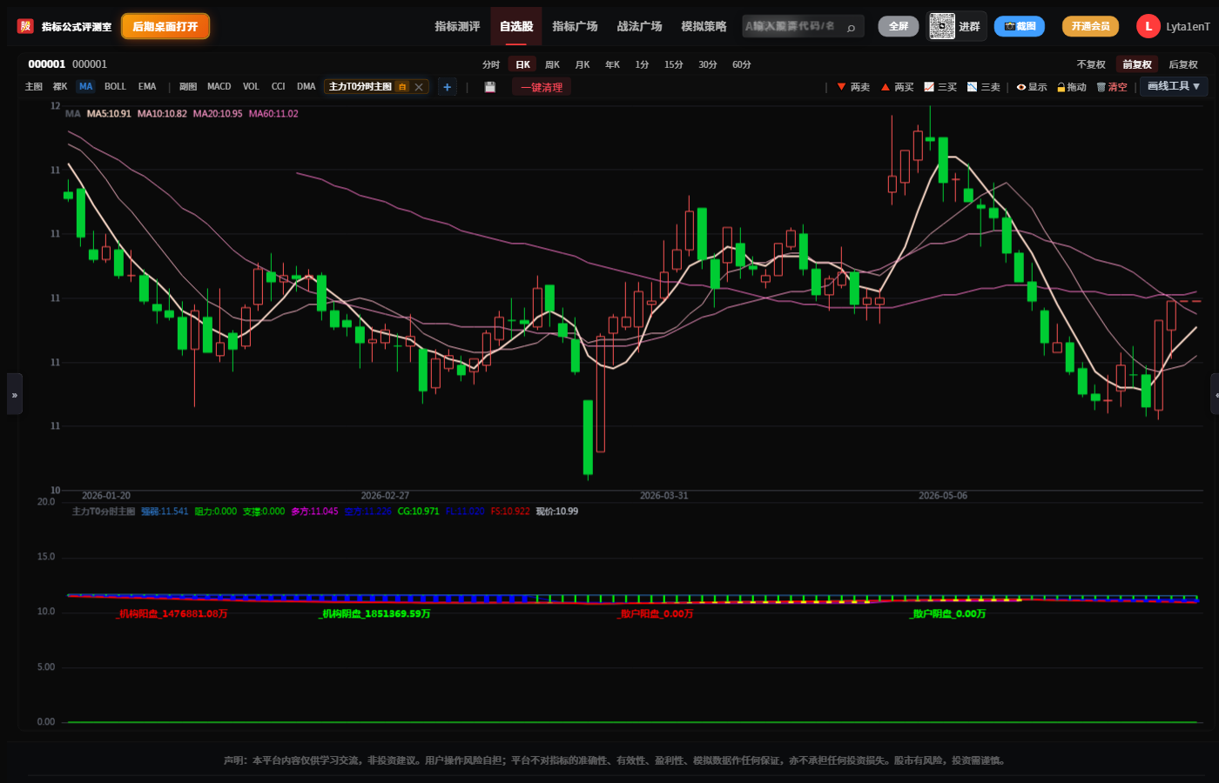Toggle the VOL sub-chart indicator
The image size is (1219, 783).
tap(251, 86)
